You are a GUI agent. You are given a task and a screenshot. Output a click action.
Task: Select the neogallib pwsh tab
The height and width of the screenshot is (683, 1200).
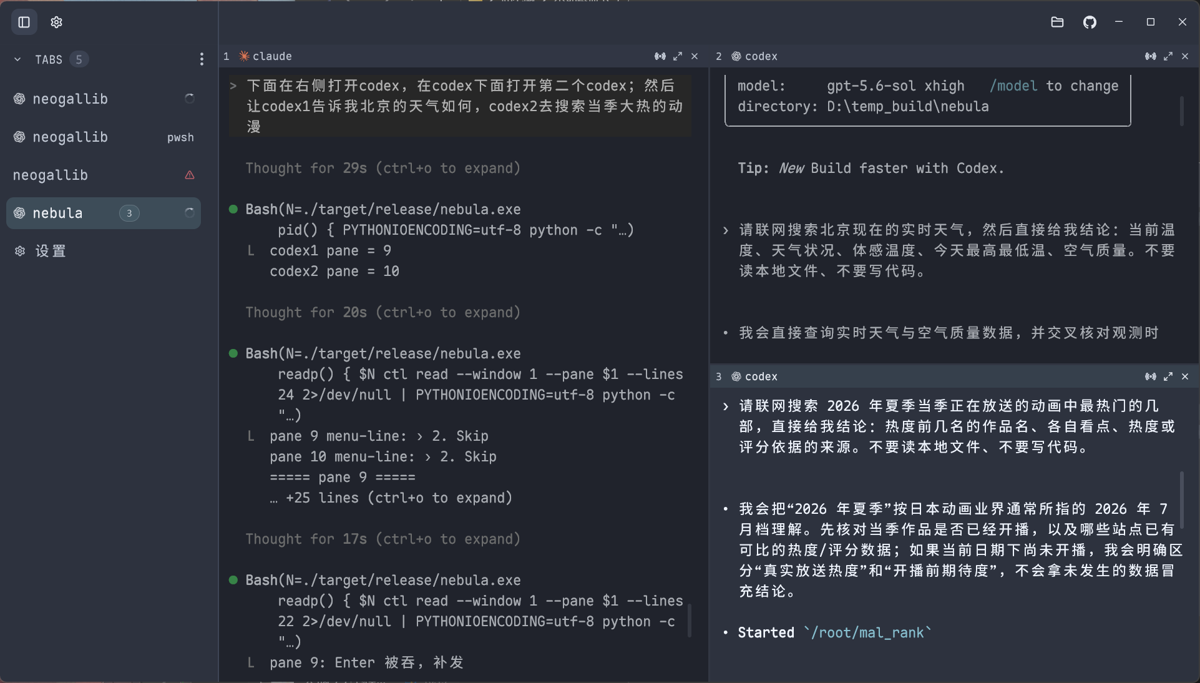[x=104, y=137]
